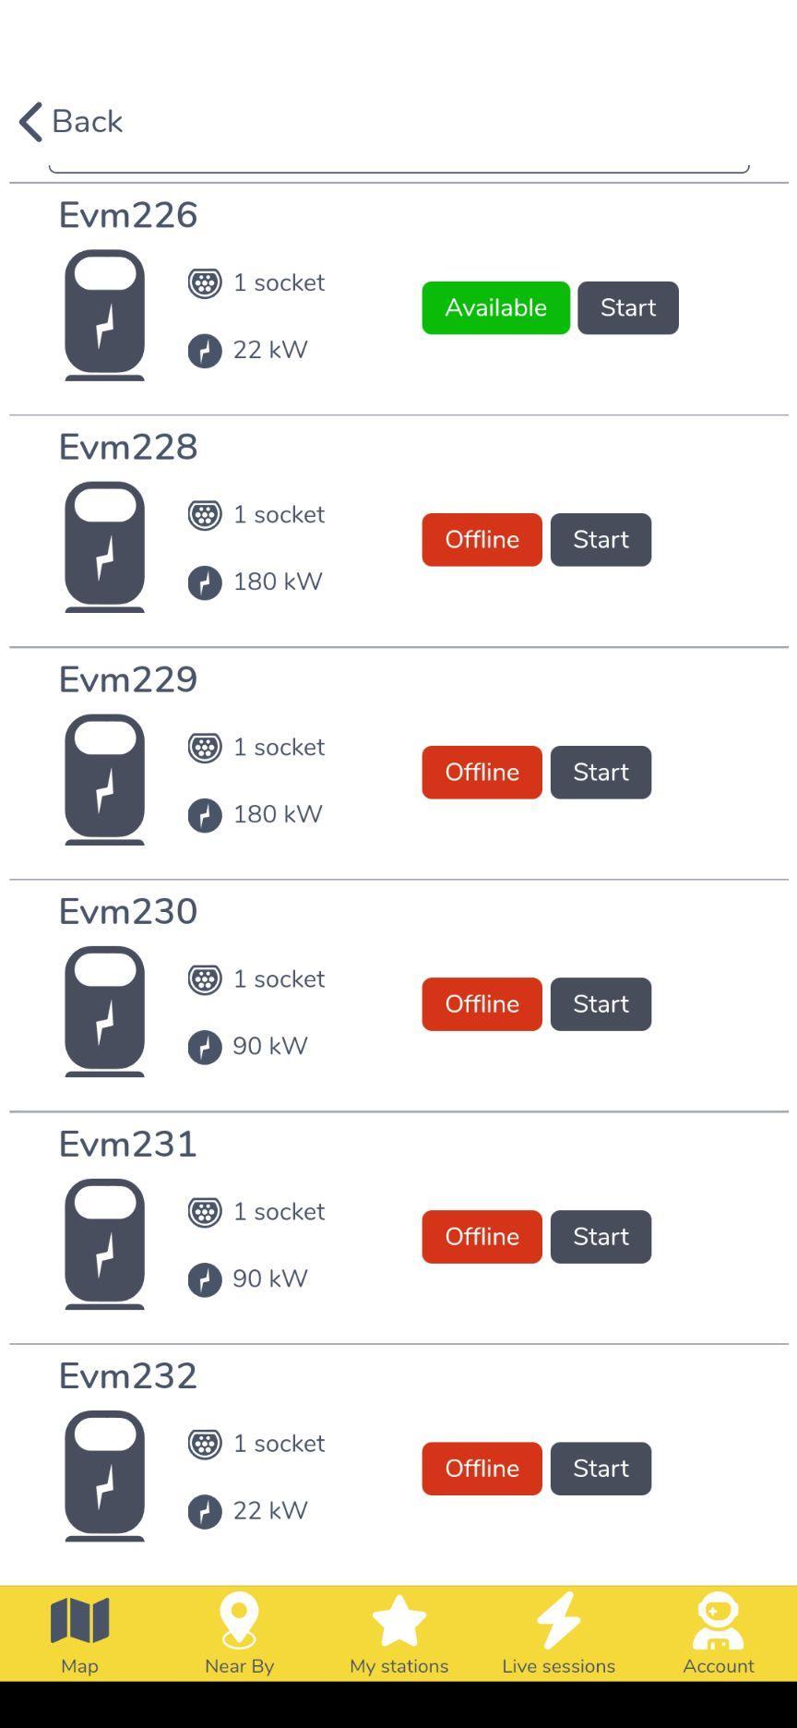
Task: Tap the Offline badge for Evm229
Action: pos(482,772)
